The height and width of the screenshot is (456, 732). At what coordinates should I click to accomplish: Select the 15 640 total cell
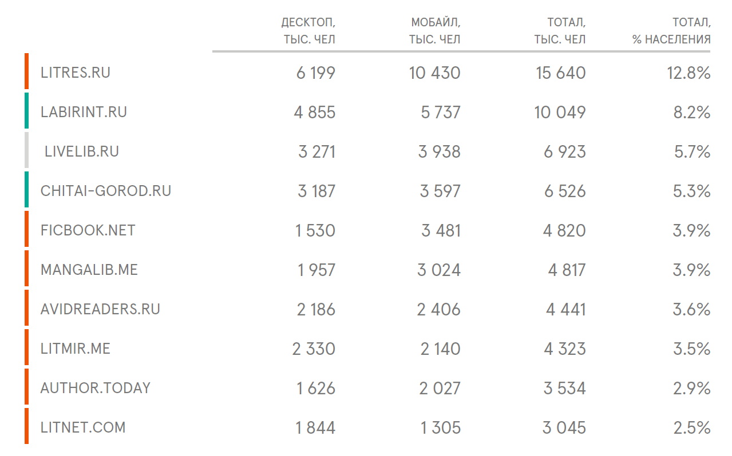click(560, 73)
